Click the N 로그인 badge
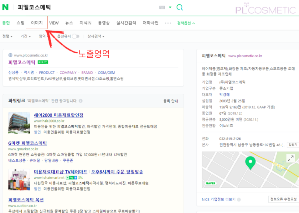299x213 pixels. pos(43,62)
